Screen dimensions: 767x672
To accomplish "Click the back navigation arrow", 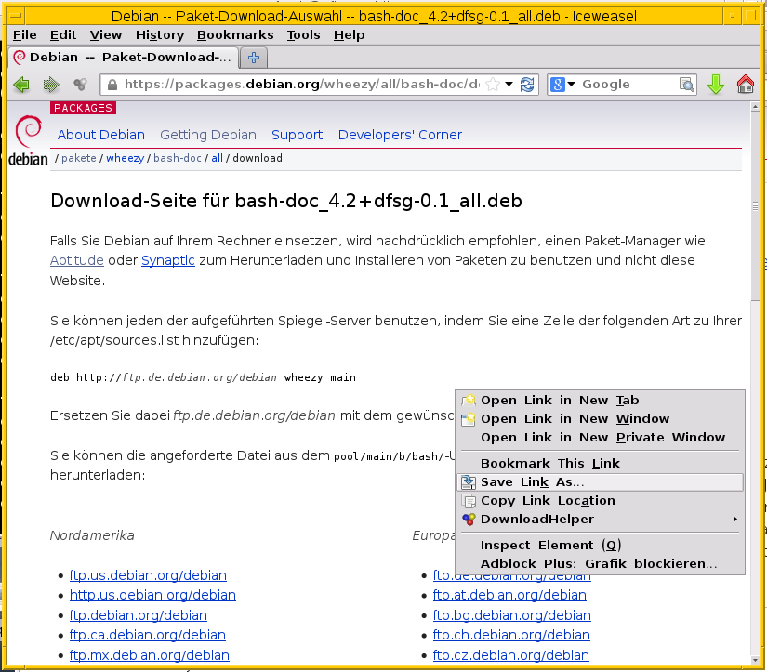I will 20,85.
